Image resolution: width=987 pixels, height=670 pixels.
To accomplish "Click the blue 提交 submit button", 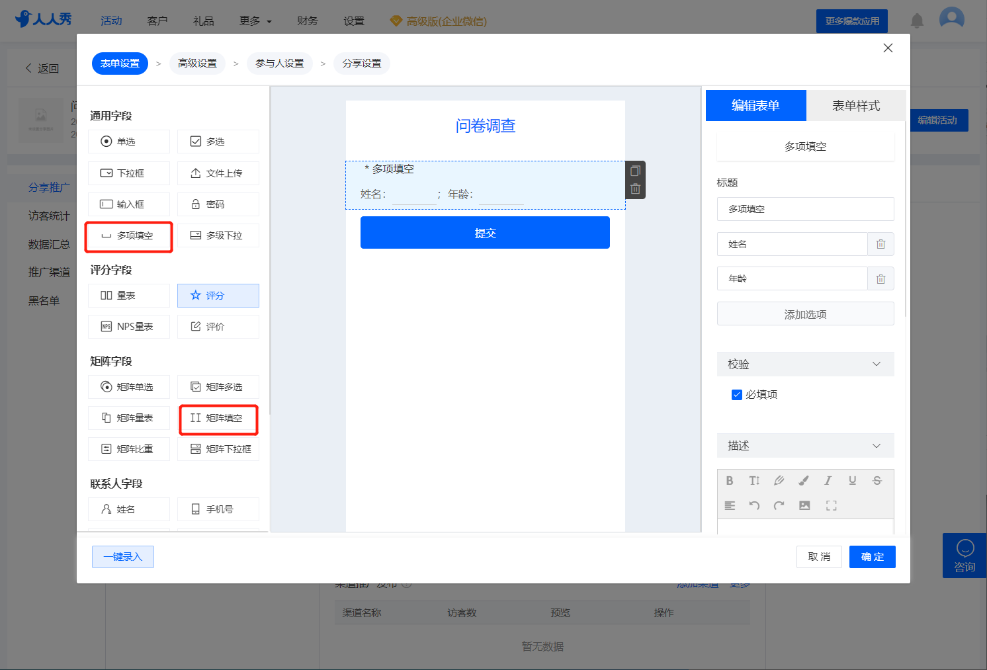I will tap(485, 233).
